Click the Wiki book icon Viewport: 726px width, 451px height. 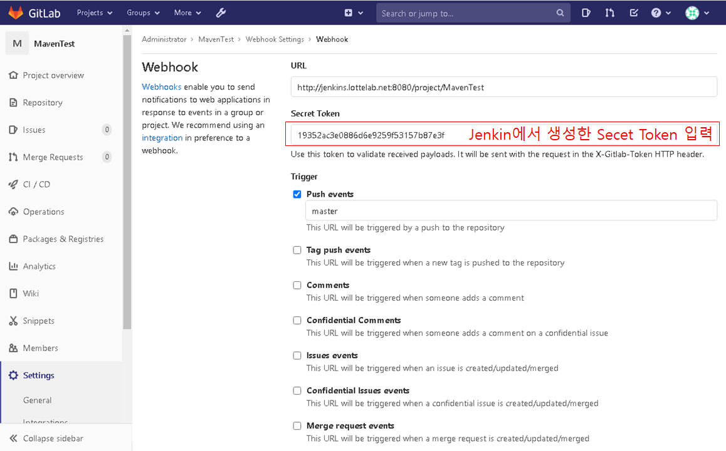[x=13, y=293]
